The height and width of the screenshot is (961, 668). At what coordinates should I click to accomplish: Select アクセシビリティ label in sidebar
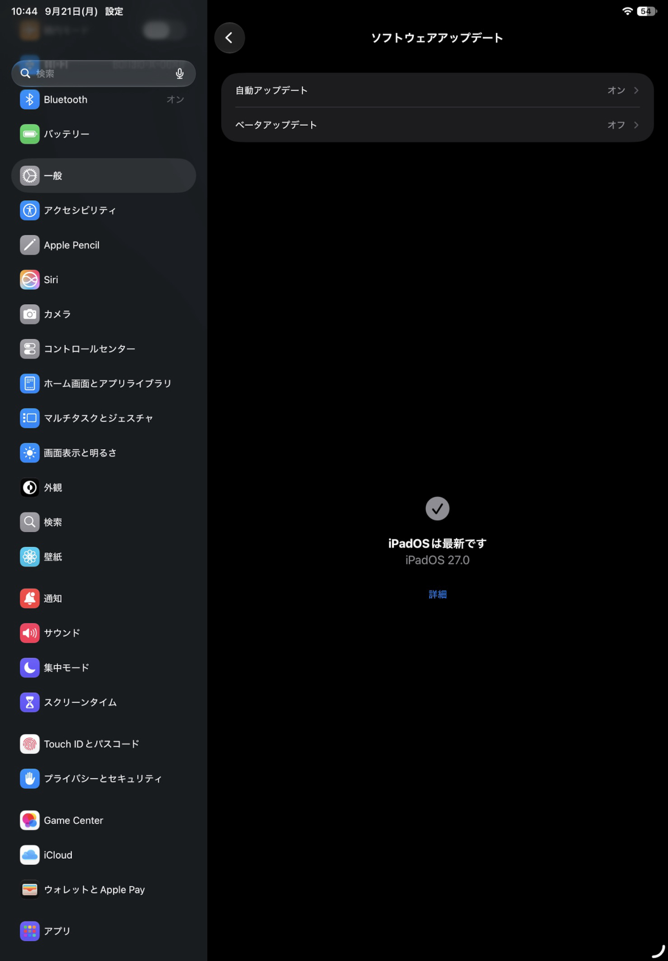80,210
